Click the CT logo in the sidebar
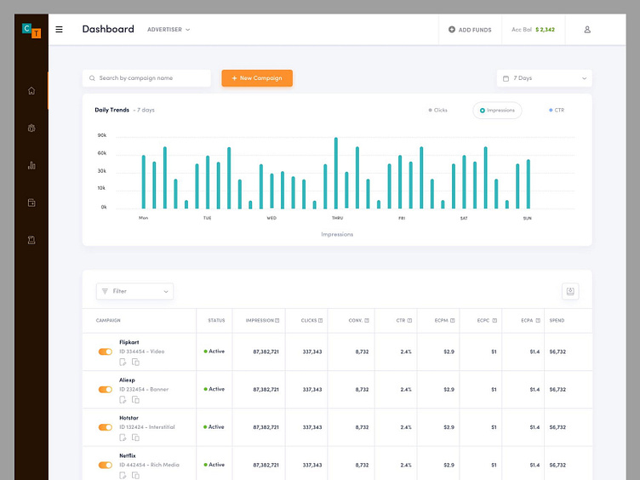640x480 pixels. point(31,31)
